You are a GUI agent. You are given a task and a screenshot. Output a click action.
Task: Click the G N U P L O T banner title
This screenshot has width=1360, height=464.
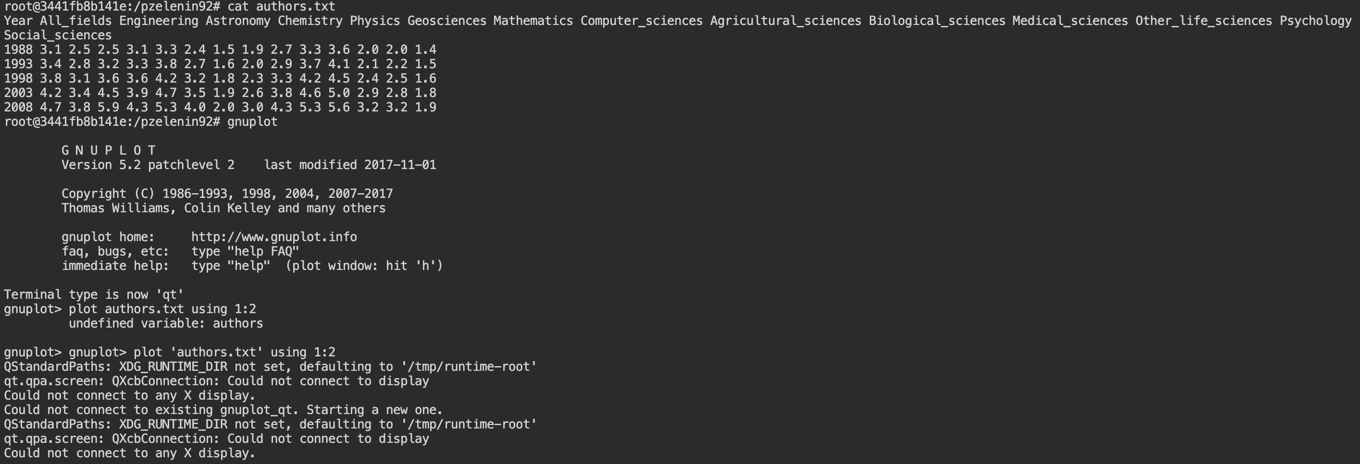pyautogui.click(x=108, y=150)
